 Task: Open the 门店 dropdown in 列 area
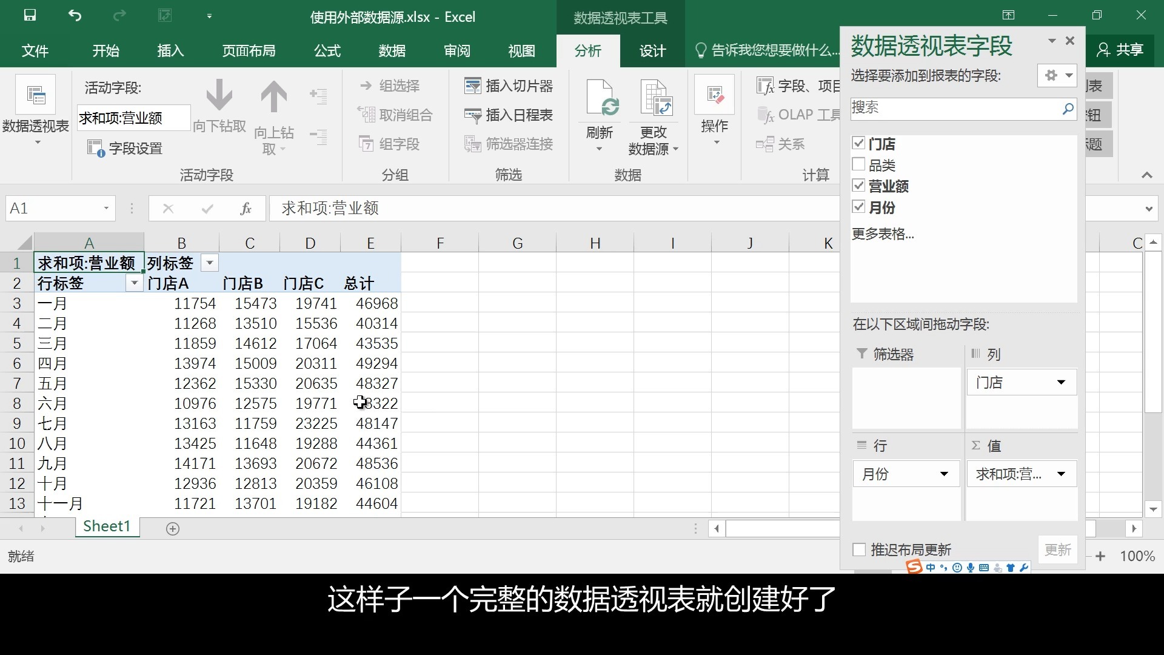[x=1062, y=382]
